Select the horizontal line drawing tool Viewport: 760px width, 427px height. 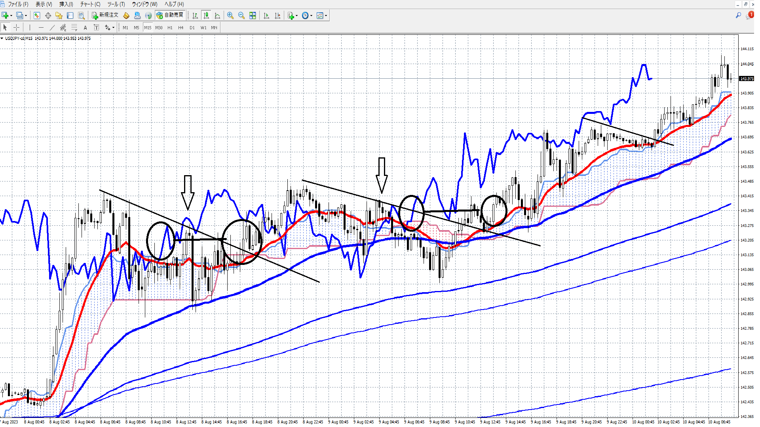click(41, 27)
